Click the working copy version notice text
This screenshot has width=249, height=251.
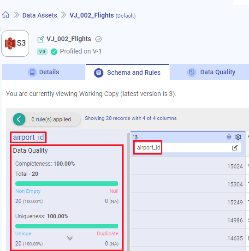click(x=91, y=94)
